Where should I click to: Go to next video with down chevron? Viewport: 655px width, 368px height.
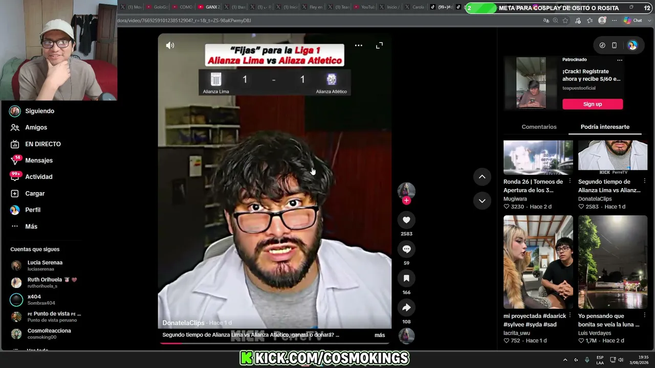tap(482, 201)
